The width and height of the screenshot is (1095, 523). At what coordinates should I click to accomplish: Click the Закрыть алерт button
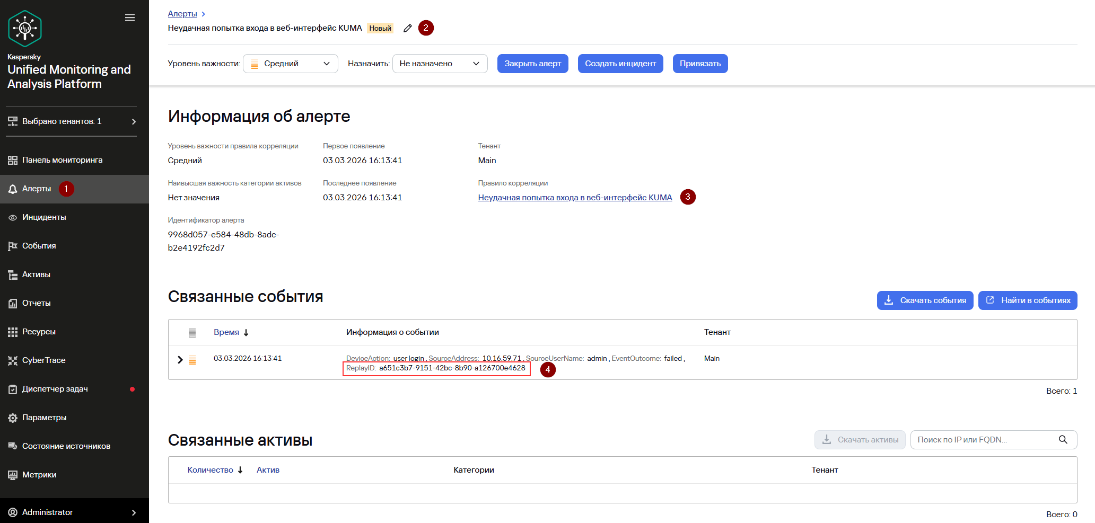pos(532,64)
